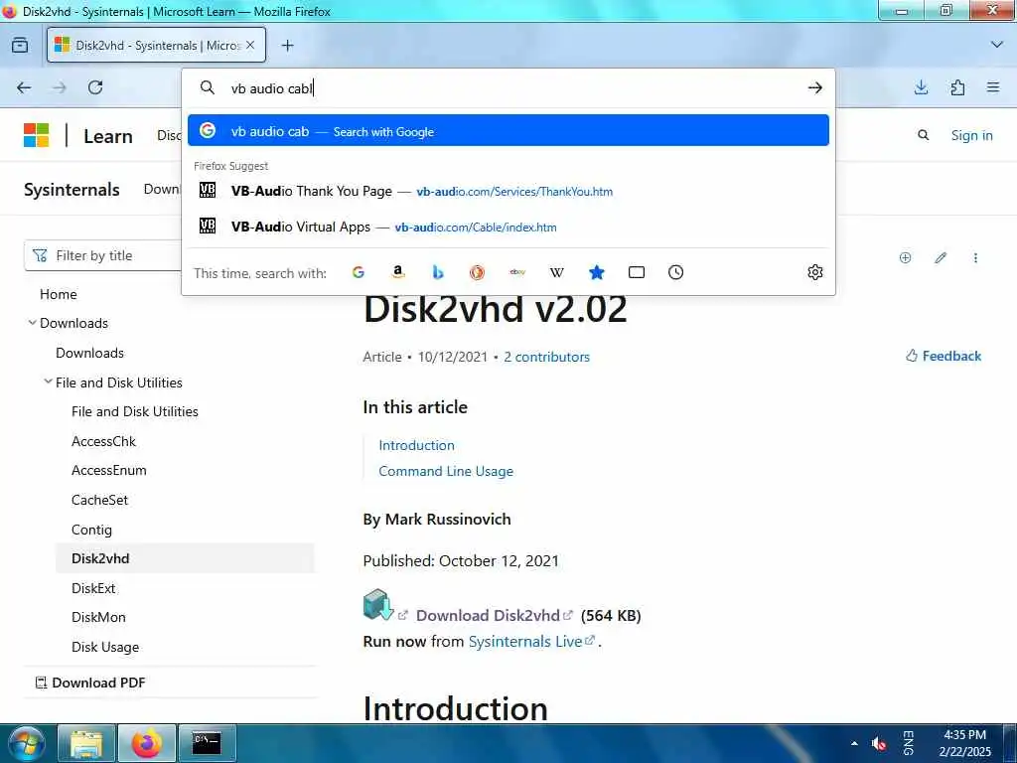The width and height of the screenshot is (1017, 763).
Task: Open search settings gear icon
Action: 815,272
